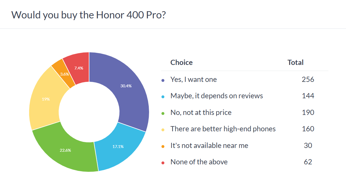The image size is (346, 181).
Task: Click yellow dot beside 'There are better high-end phones'
Action: 163,130
